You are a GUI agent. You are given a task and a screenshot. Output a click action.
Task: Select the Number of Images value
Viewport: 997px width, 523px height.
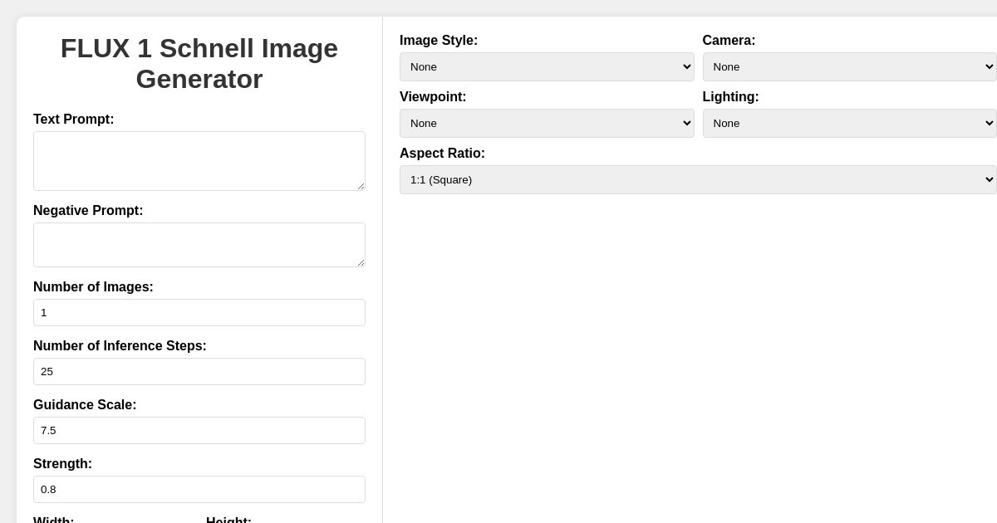(x=199, y=312)
